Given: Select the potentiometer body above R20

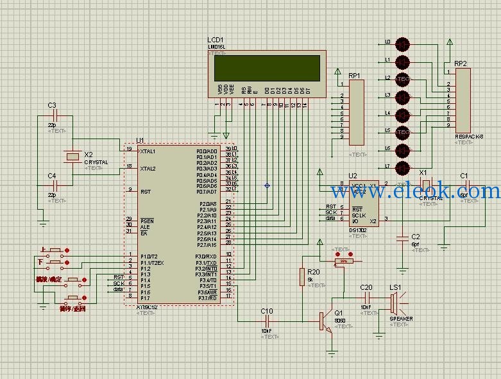Looking at the screenshot, I should (x=344, y=262).
